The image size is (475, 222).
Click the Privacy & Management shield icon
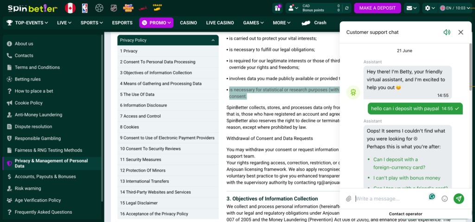pos(9,163)
